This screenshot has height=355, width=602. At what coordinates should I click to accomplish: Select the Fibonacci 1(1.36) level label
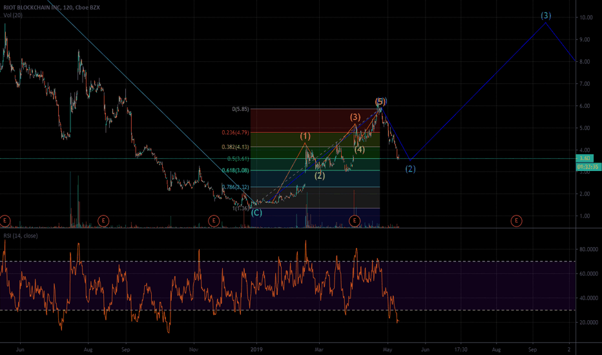[x=241, y=208]
